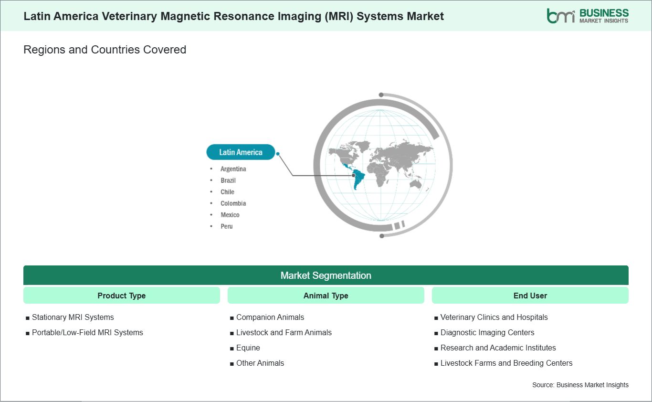Click Livestock Farms and Breeding Centers entry
This screenshot has width=652, height=402.
tap(506, 363)
